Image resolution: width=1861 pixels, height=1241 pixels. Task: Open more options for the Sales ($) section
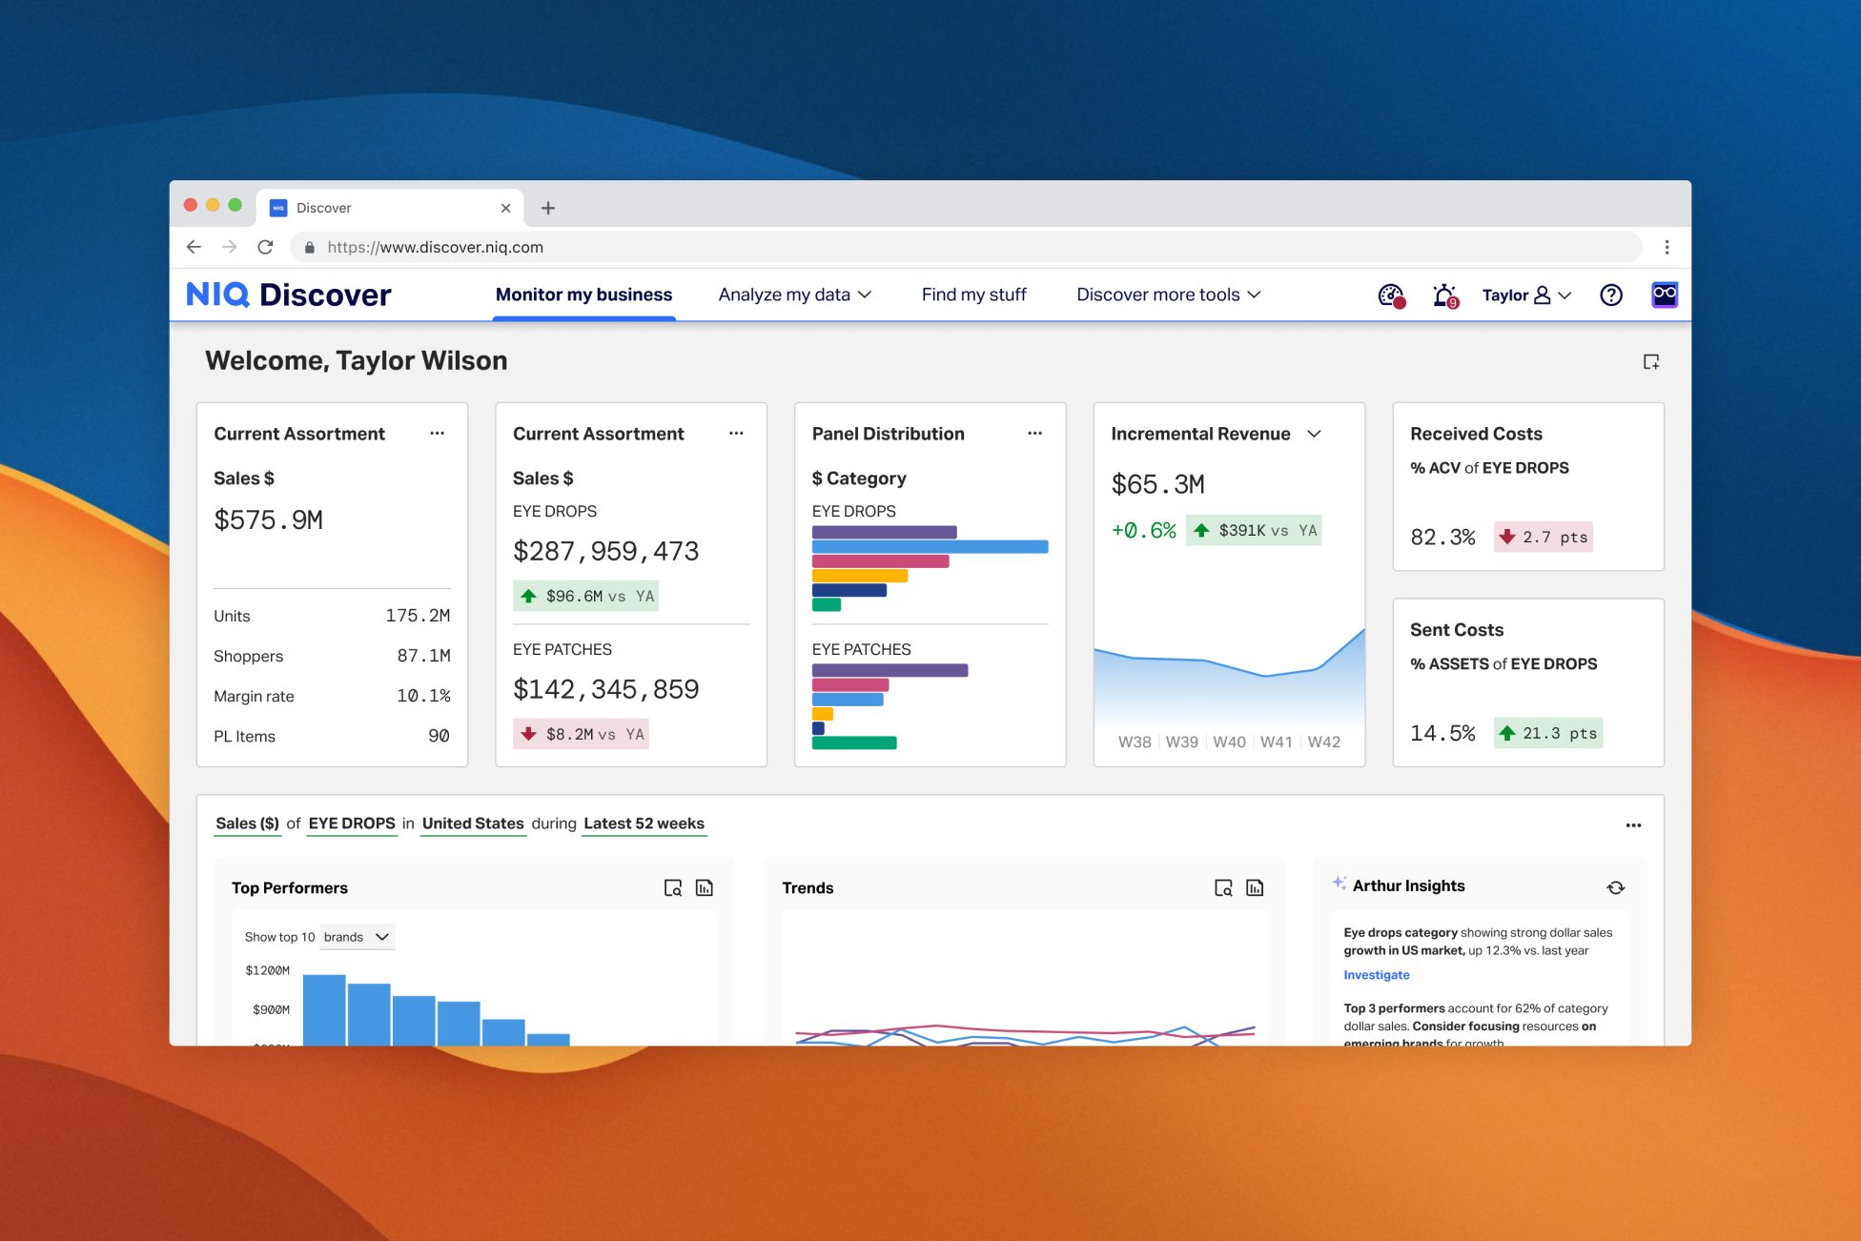pyautogui.click(x=1633, y=825)
